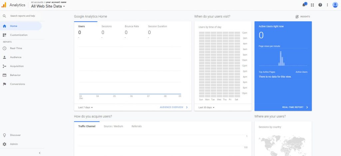Click the Home house icon

pyautogui.click(x=4, y=26)
